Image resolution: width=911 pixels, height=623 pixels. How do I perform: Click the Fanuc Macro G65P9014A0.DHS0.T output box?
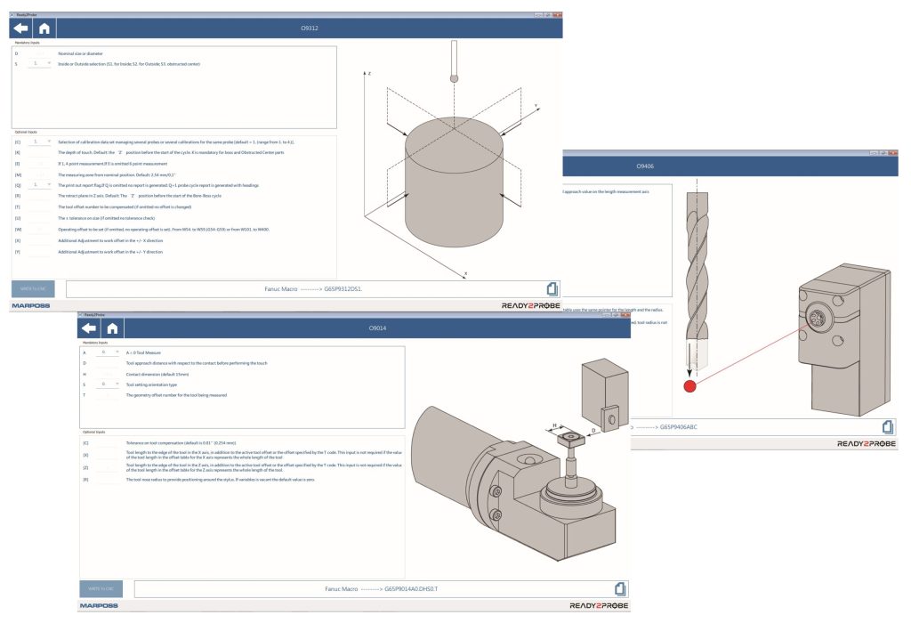374,588
